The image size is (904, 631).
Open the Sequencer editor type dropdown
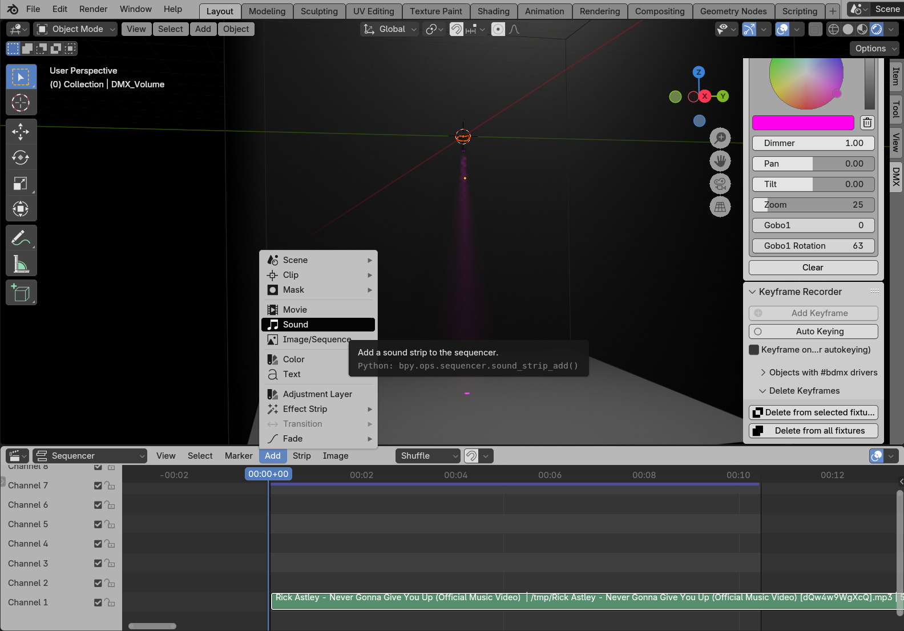(x=90, y=456)
